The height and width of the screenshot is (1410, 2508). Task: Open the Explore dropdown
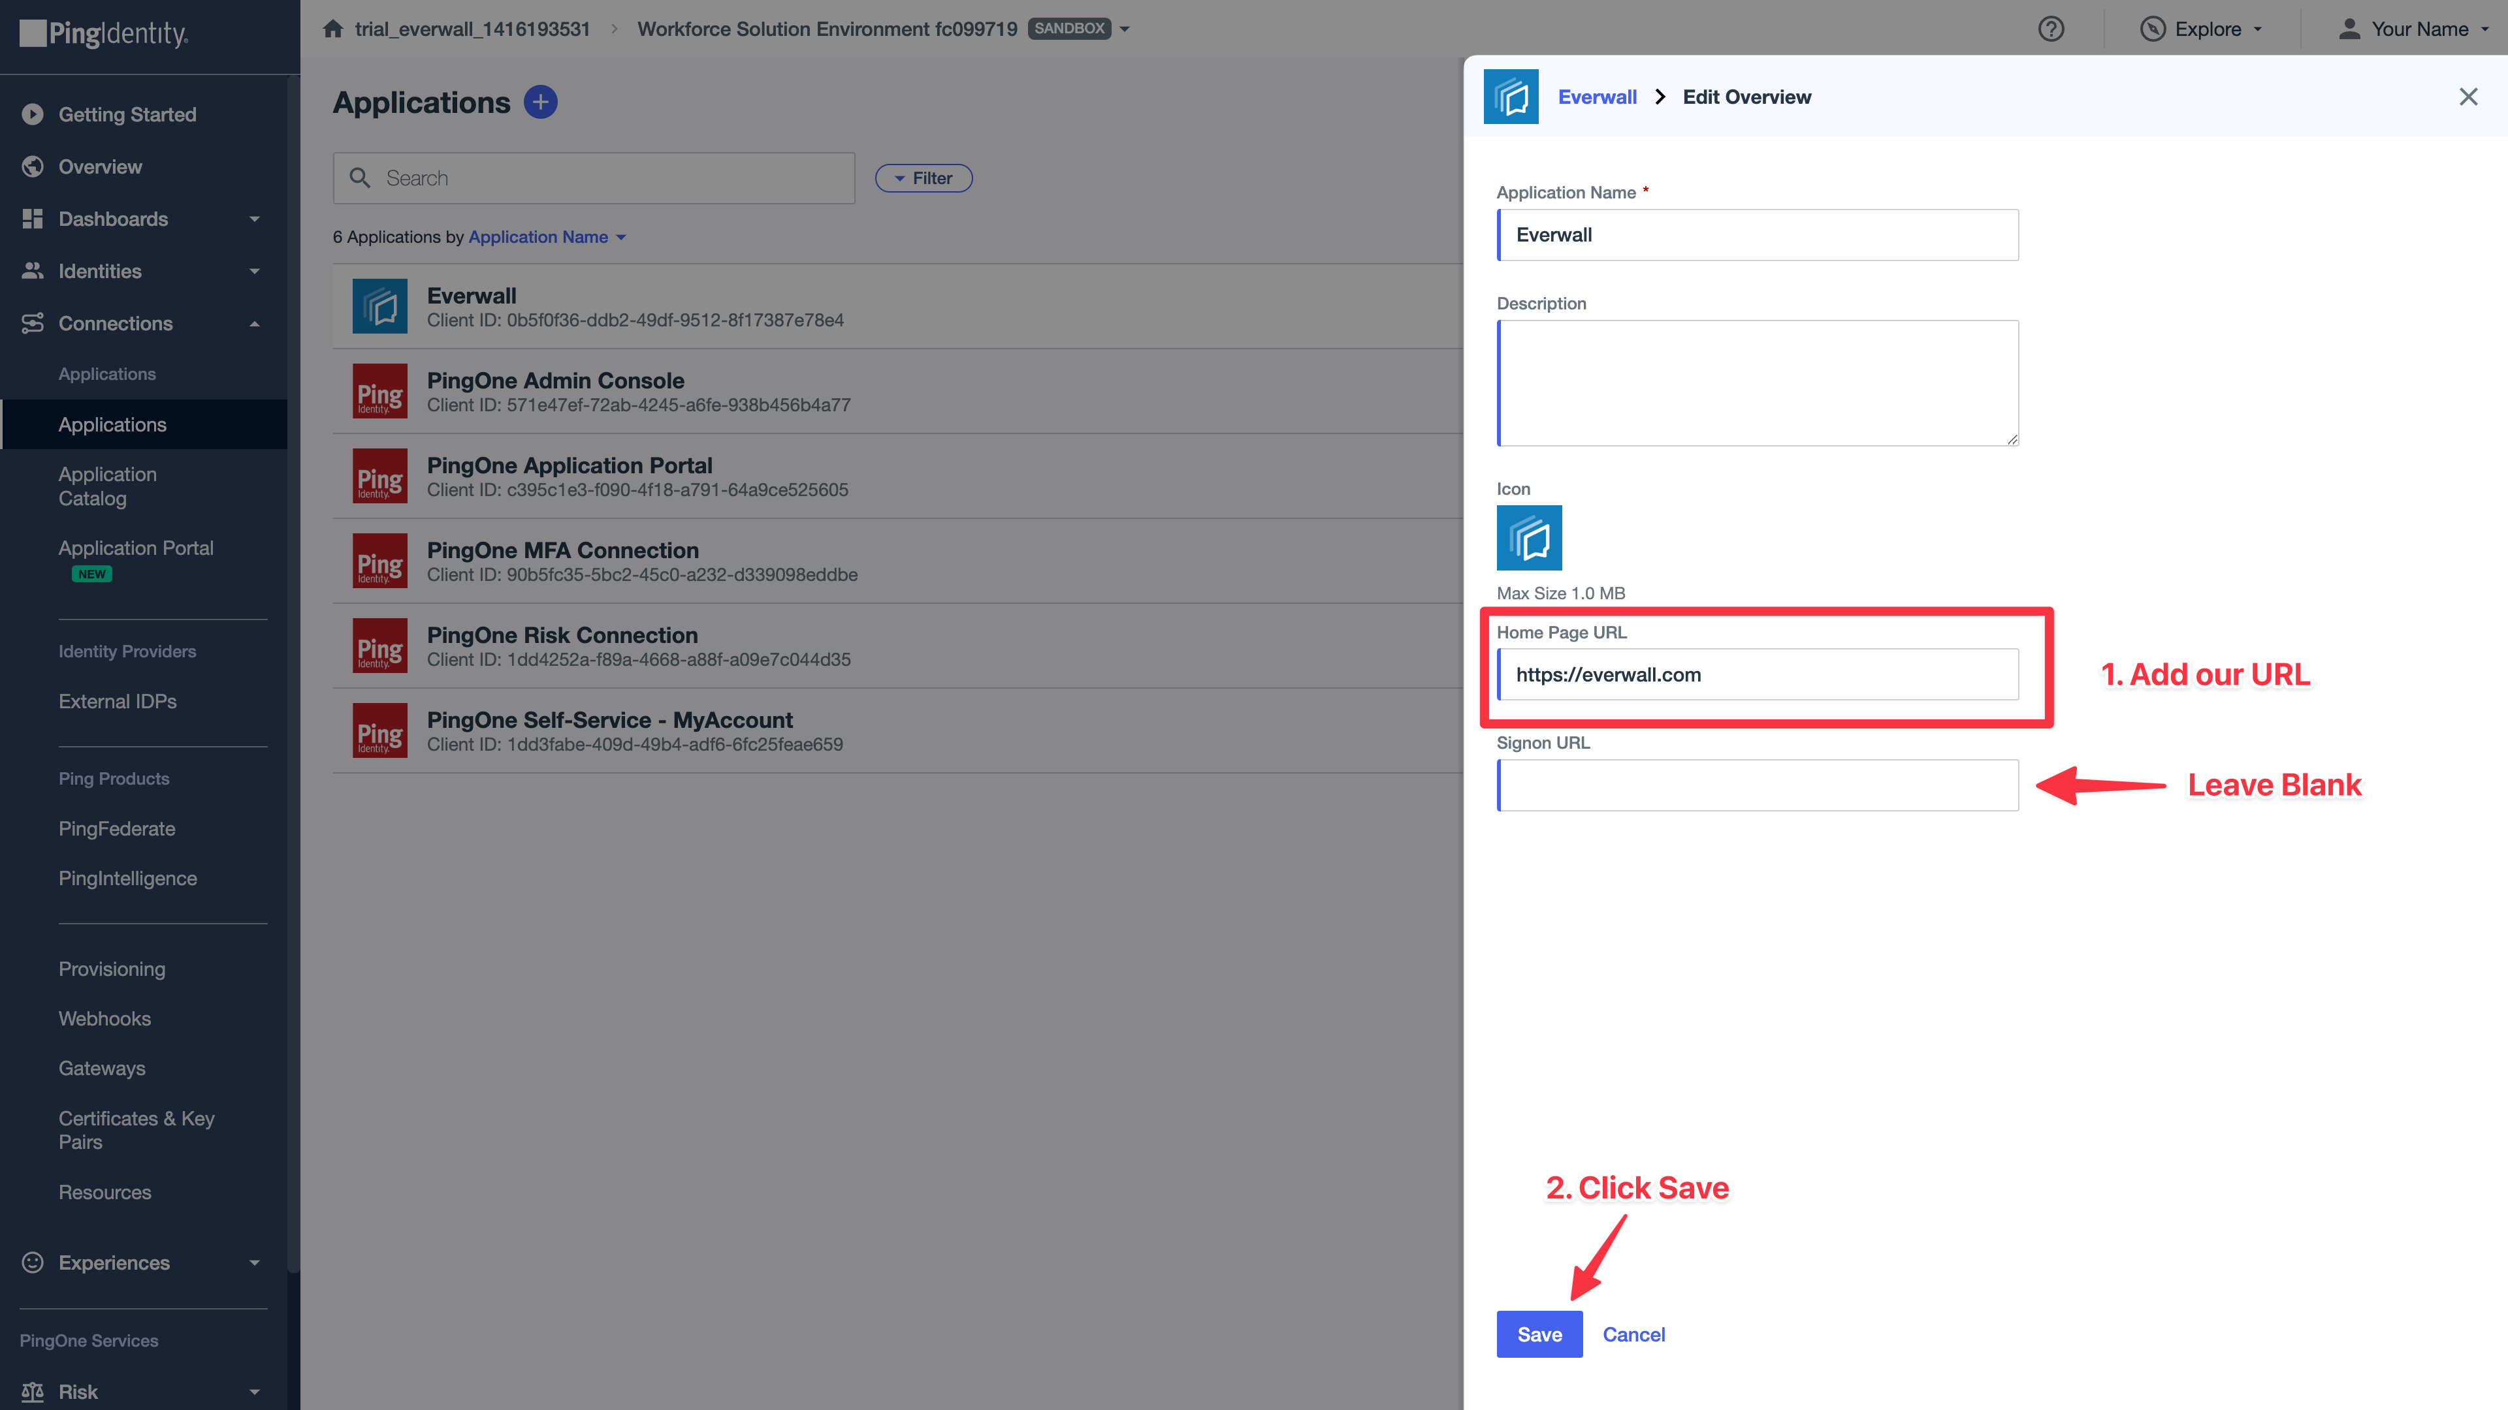point(2202,29)
